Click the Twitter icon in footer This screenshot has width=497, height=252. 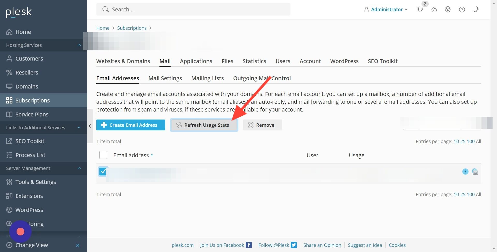[294, 245]
